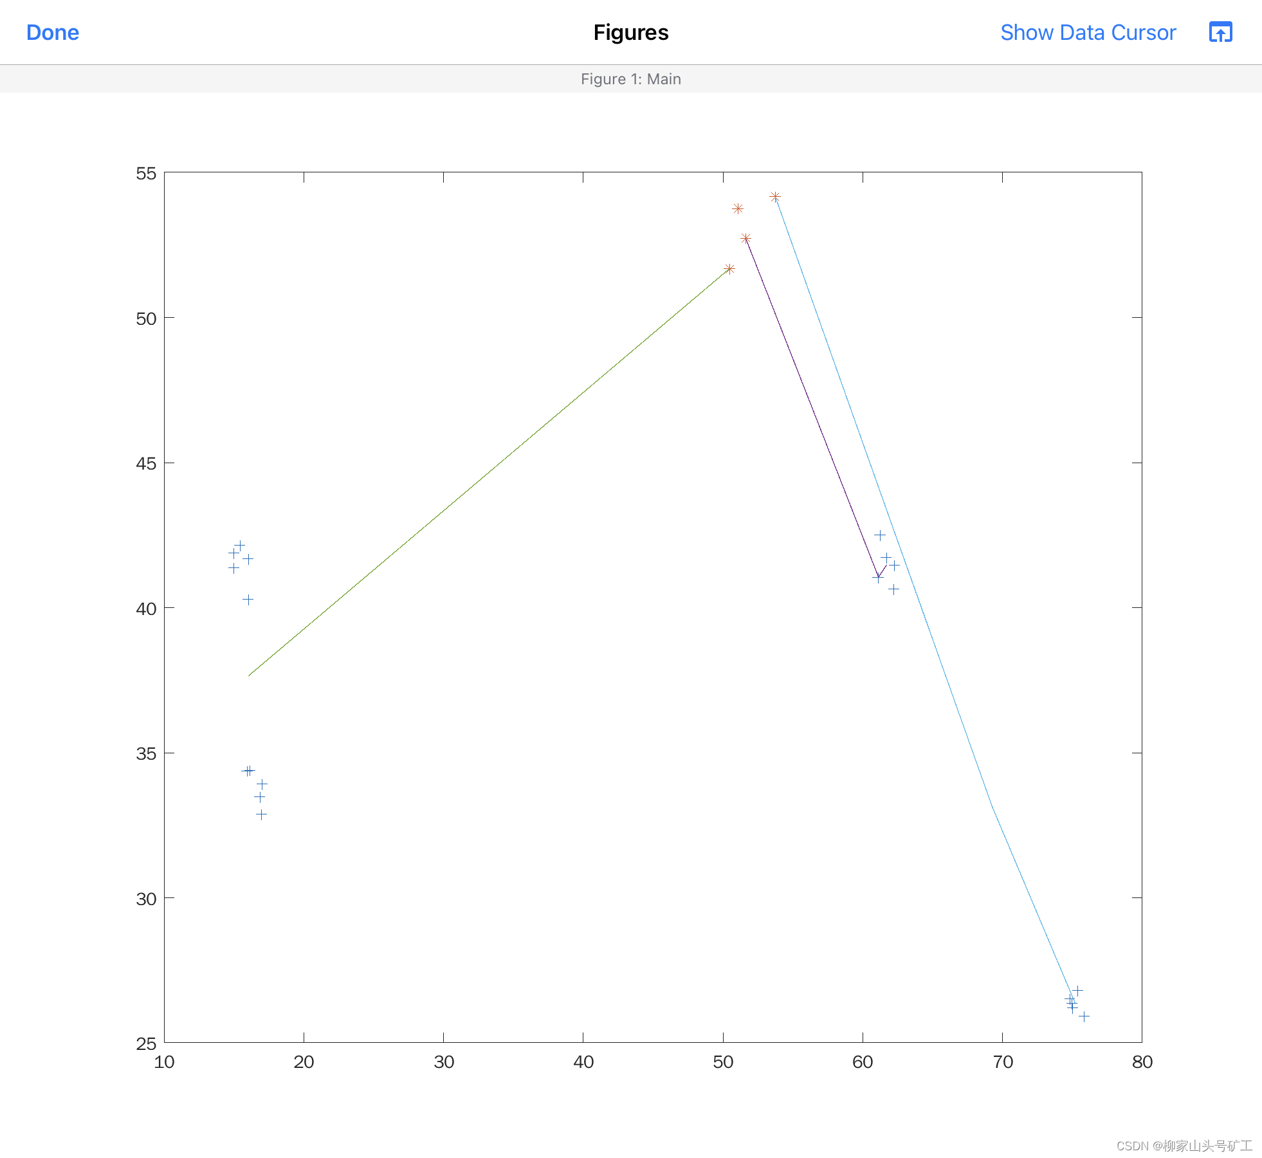Click the CSDN watermark text
This screenshot has height=1158, width=1262.
pyautogui.click(x=1184, y=1146)
